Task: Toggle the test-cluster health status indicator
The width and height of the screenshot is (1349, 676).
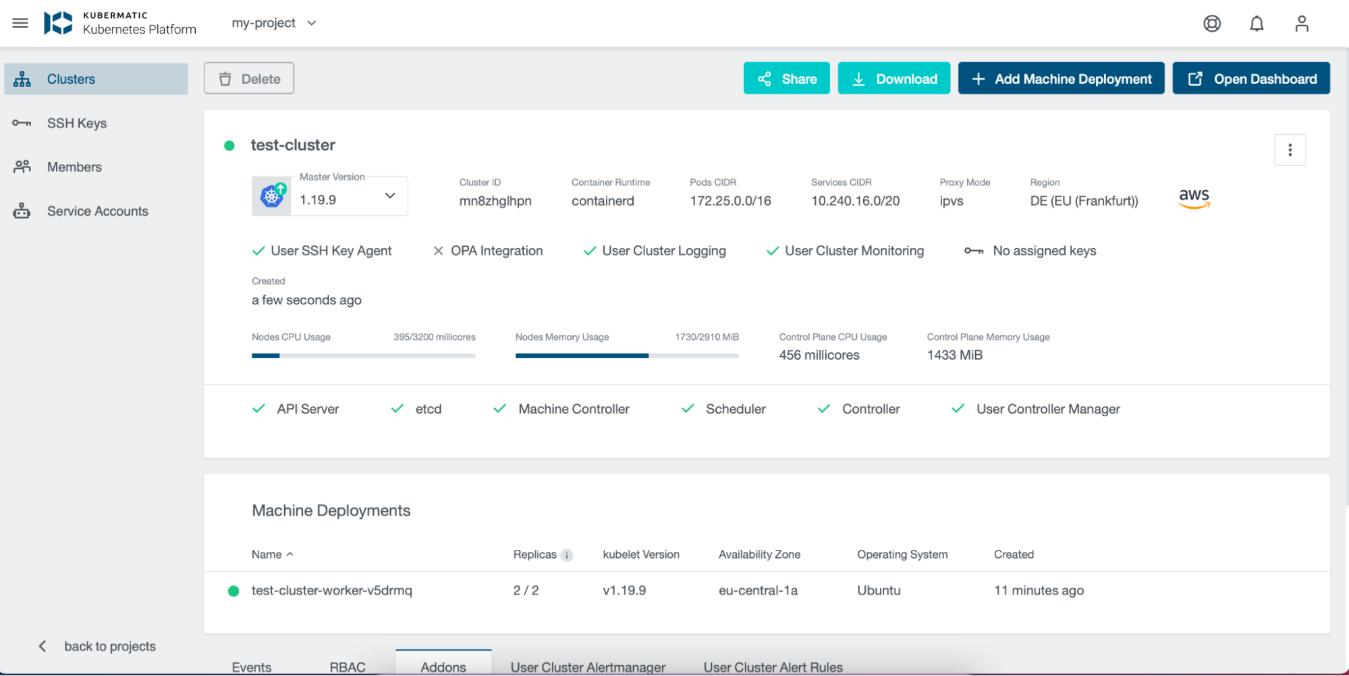Action: click(229, 145)
